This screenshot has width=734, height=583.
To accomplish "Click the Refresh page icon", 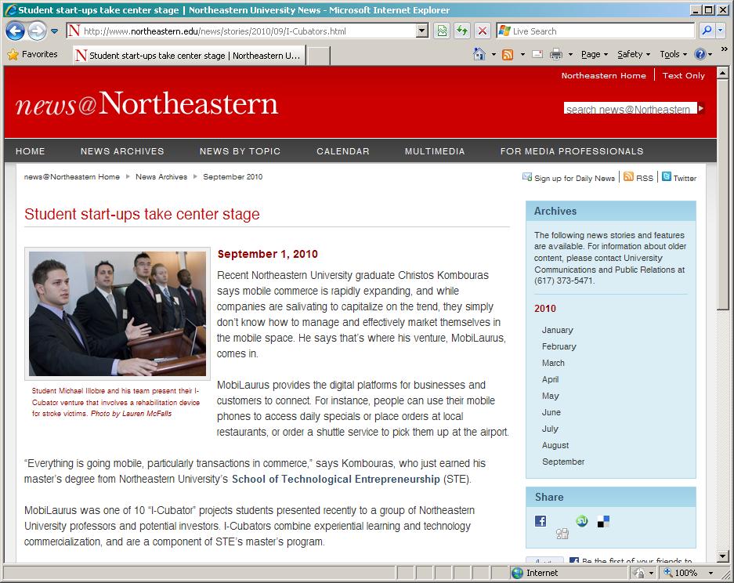I will pyautogui.click(x=462, y=31).
